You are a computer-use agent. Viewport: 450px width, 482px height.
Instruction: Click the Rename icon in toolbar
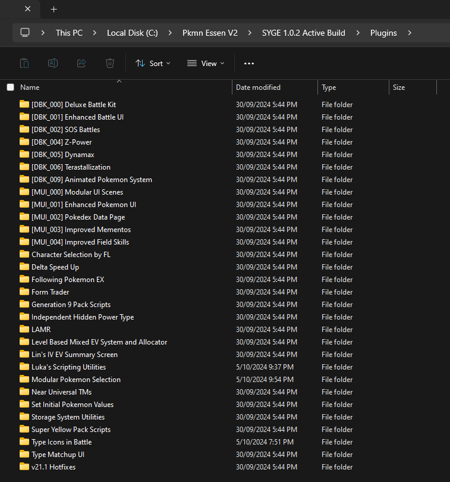pyautogui.click(x=53, y=63)
